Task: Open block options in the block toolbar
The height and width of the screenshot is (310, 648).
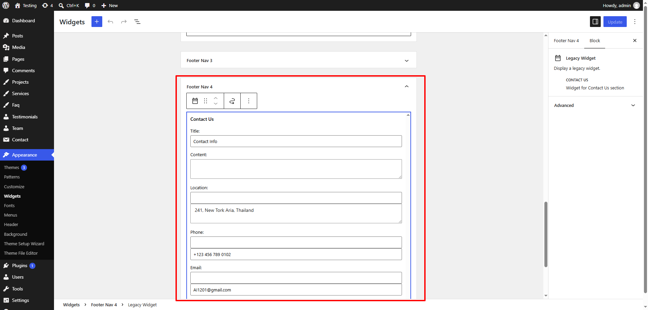Action: 249,101
